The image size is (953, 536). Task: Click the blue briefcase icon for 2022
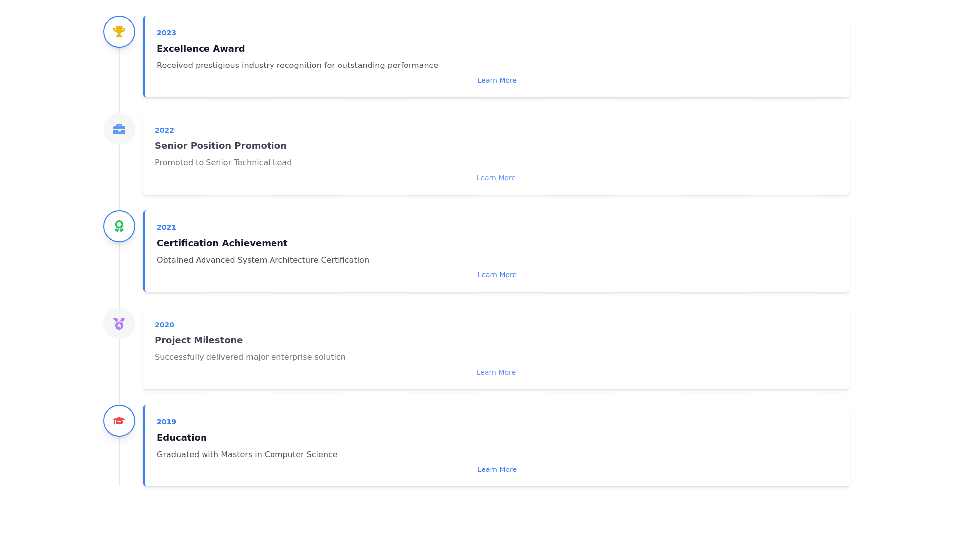pos(119,129)
